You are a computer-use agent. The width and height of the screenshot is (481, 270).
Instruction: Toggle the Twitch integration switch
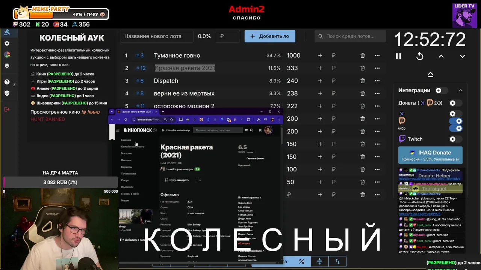coord(455,139)
